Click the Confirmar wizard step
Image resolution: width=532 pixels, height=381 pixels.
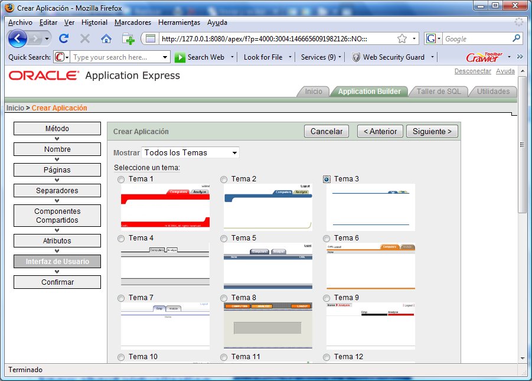57,282
